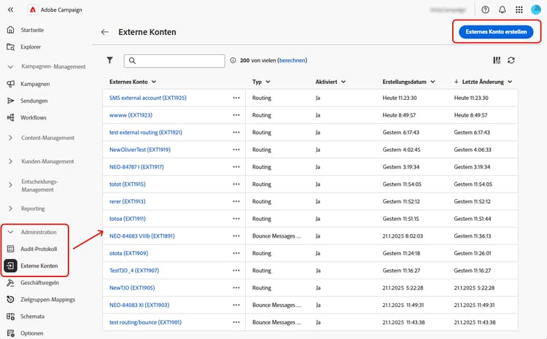Open the apps grid switcher
Image resolution: width=547 pixels, height=339 pixels.
pyautogui.click(x=519, y=9)
